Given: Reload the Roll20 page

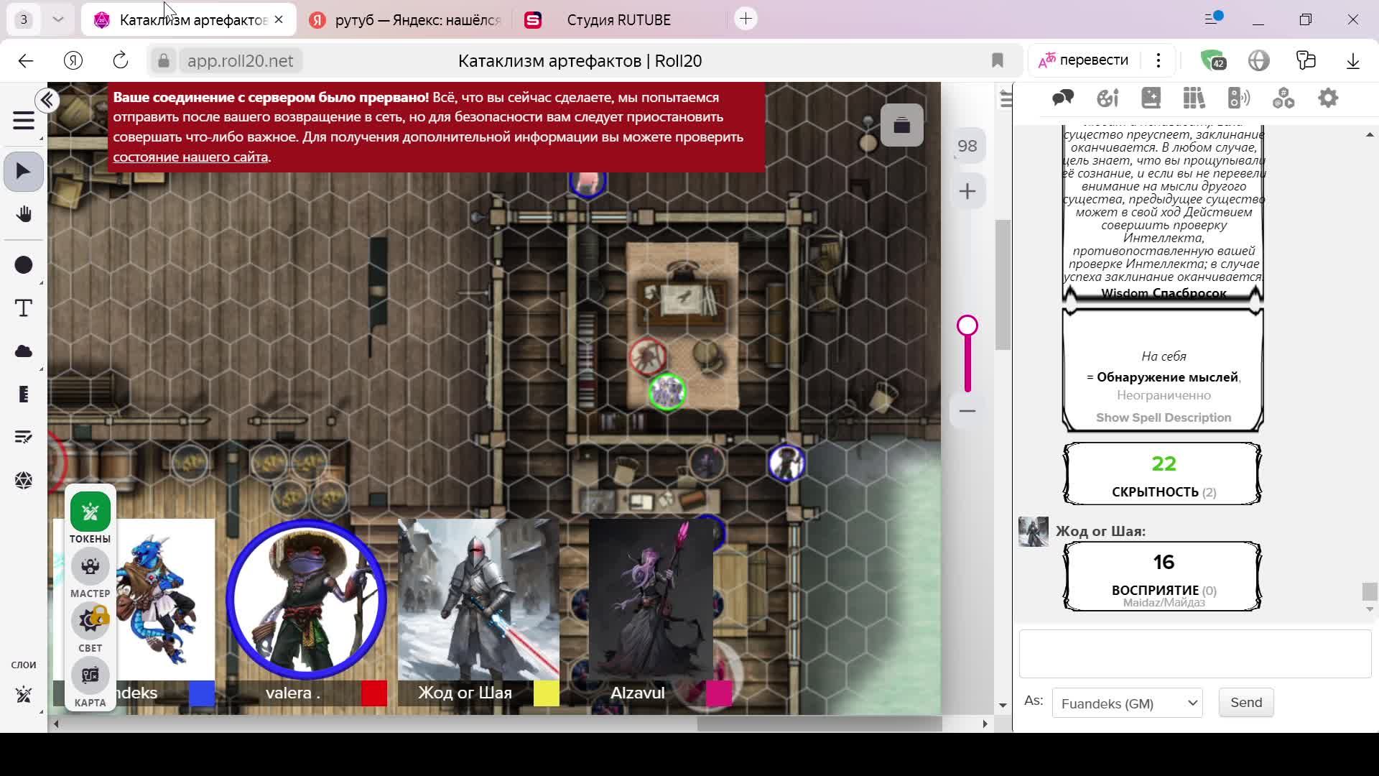Looking at the screenshot, I should (x=121, y=61).
